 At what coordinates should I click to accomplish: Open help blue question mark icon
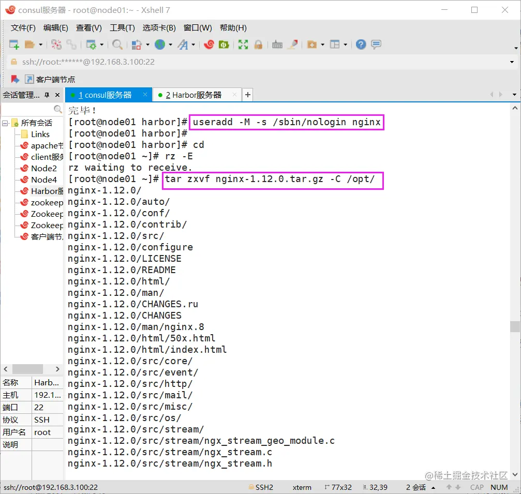click(x=361, y=44)
